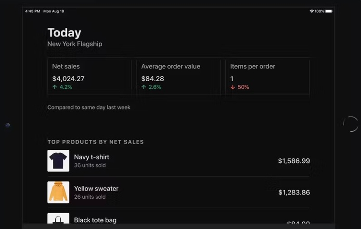Tap the Black tote bag thumbnail
Screen dimensions: 361x229
58,219
